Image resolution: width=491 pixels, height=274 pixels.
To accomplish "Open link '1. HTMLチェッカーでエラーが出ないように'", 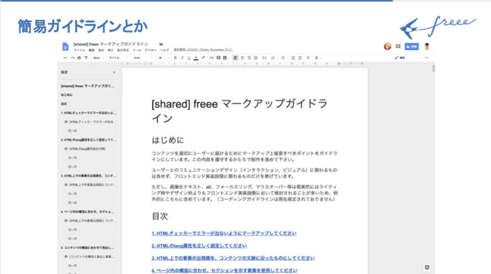I will [224, 233].
